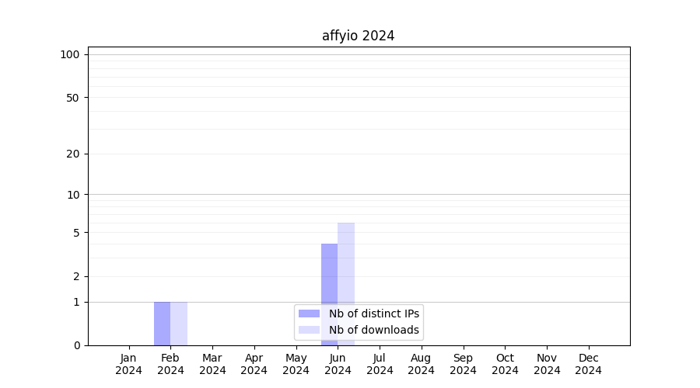Screen dimensions: 700x388
Task: Click the Feb 2024 distinct IPs bar
Action: (x=162, y=324)
